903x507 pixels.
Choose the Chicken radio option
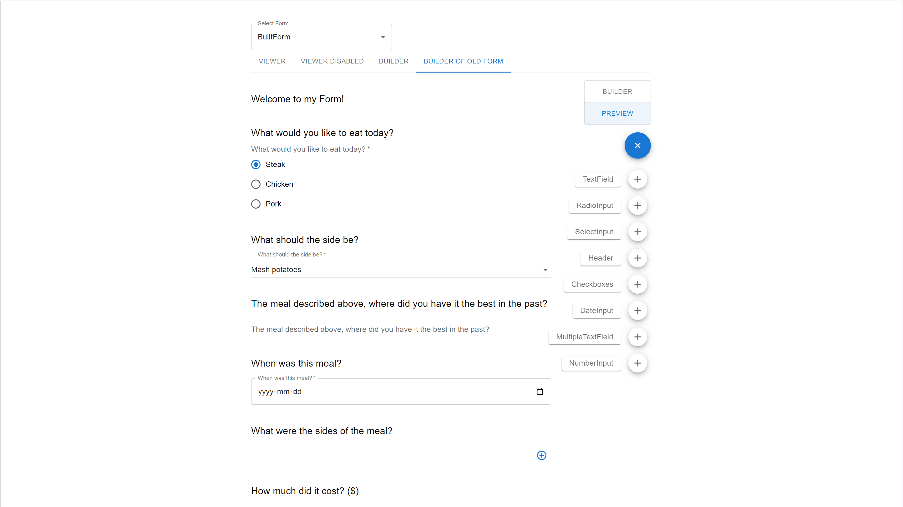click(x=256, y=184)
